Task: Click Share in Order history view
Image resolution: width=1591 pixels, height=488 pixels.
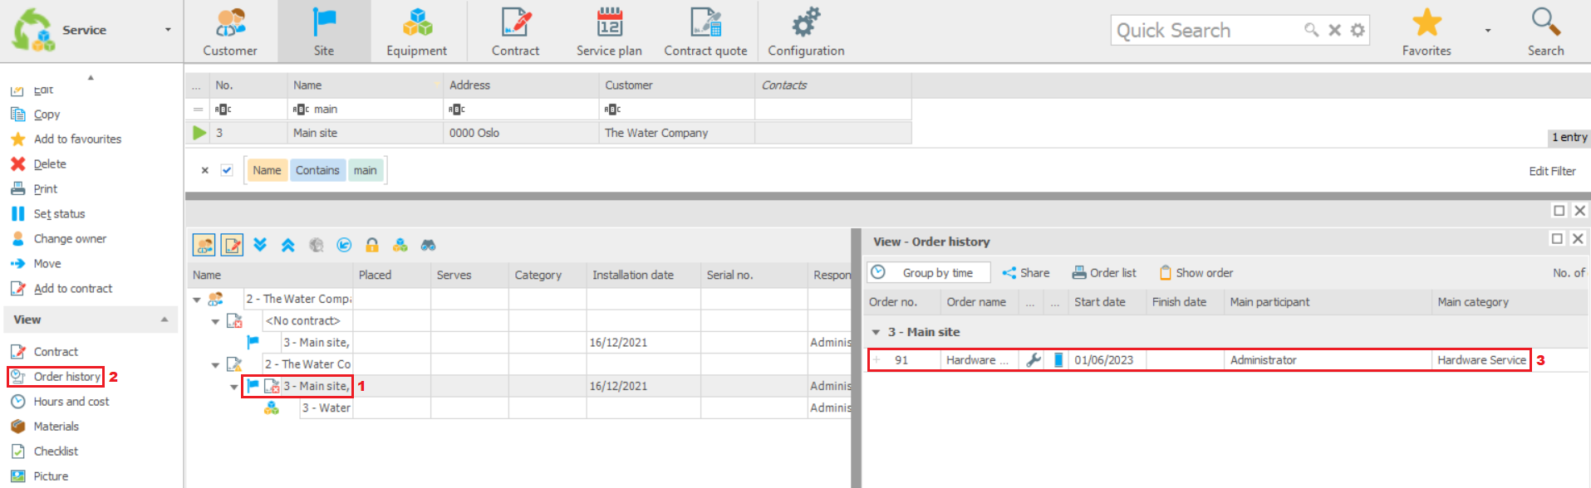Action: tap(1026, 273)
